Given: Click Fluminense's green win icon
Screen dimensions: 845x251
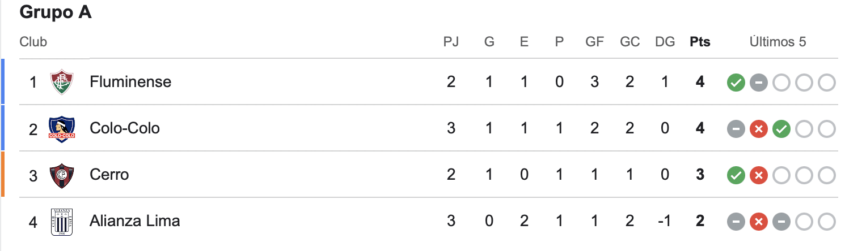Looking at the screenshot, I should (x=736, y=83).
